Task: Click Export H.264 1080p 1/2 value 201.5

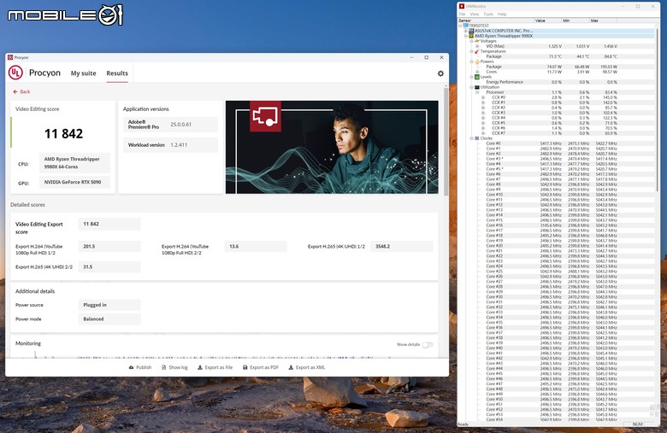Action: [109, 247]
